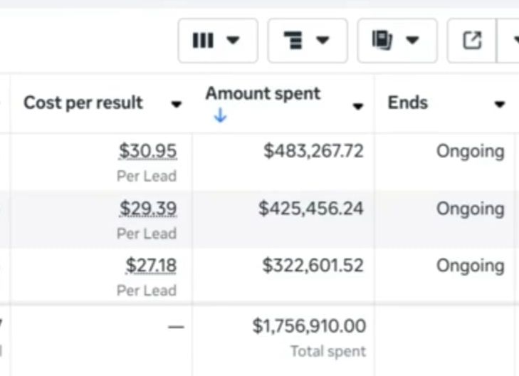This screenshot has width=519, height=376.
Task: Open the Columns selector button
Action: tap(217, 41)
